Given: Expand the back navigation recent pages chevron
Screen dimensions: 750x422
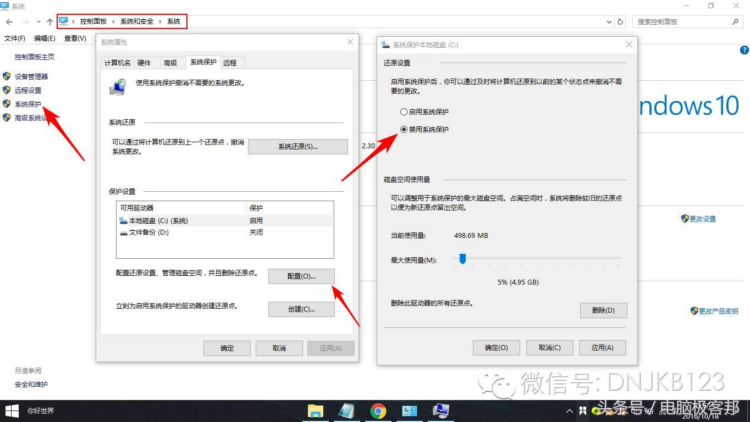Looking at the screenshot, I should (38, 21).
